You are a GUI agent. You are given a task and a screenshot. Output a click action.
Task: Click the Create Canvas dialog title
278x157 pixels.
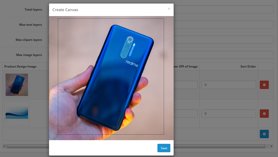pyautogui.click(x=65, y=10)
